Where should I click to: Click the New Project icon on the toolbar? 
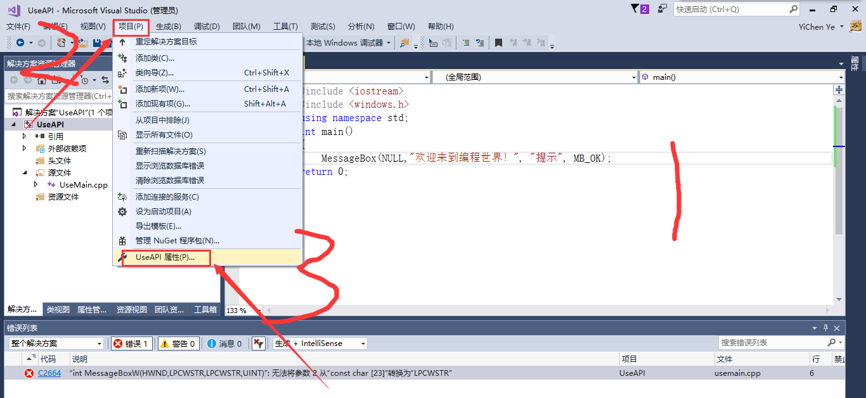pos(61,42)
